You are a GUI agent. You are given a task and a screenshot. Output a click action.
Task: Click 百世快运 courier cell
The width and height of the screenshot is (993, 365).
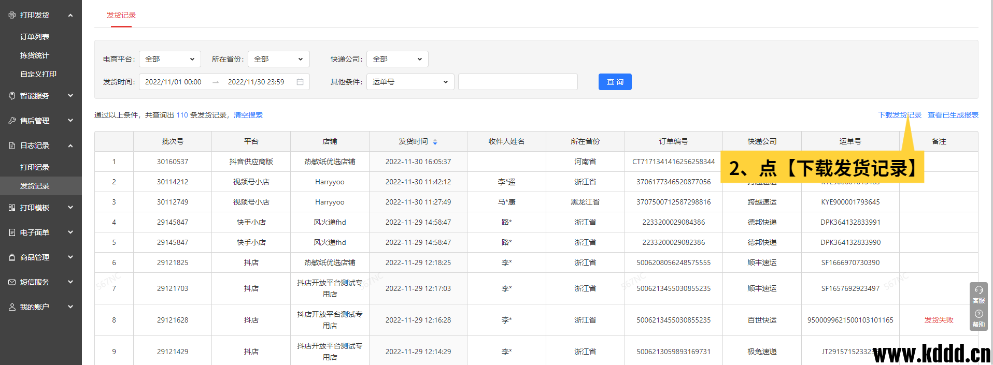tap(762, 320)
